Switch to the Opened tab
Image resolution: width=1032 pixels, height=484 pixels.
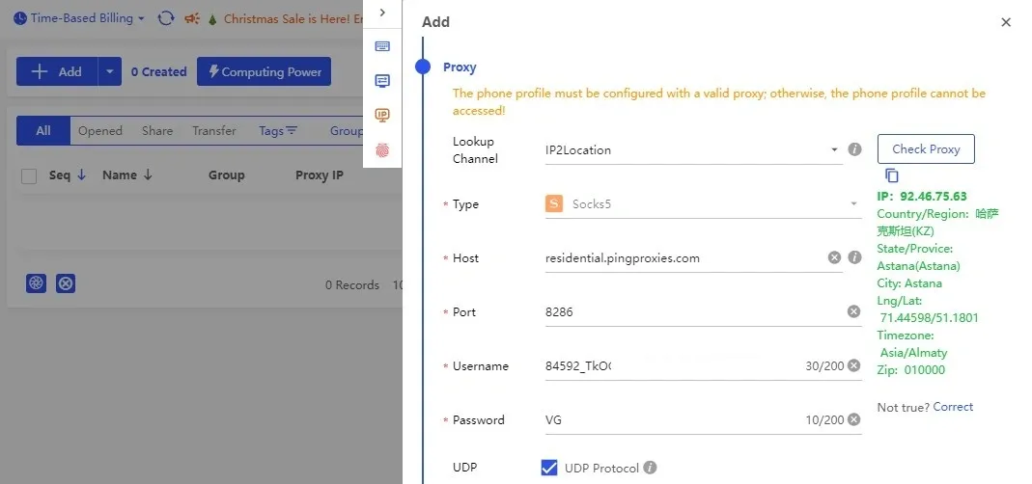click(x=100, y=131)
